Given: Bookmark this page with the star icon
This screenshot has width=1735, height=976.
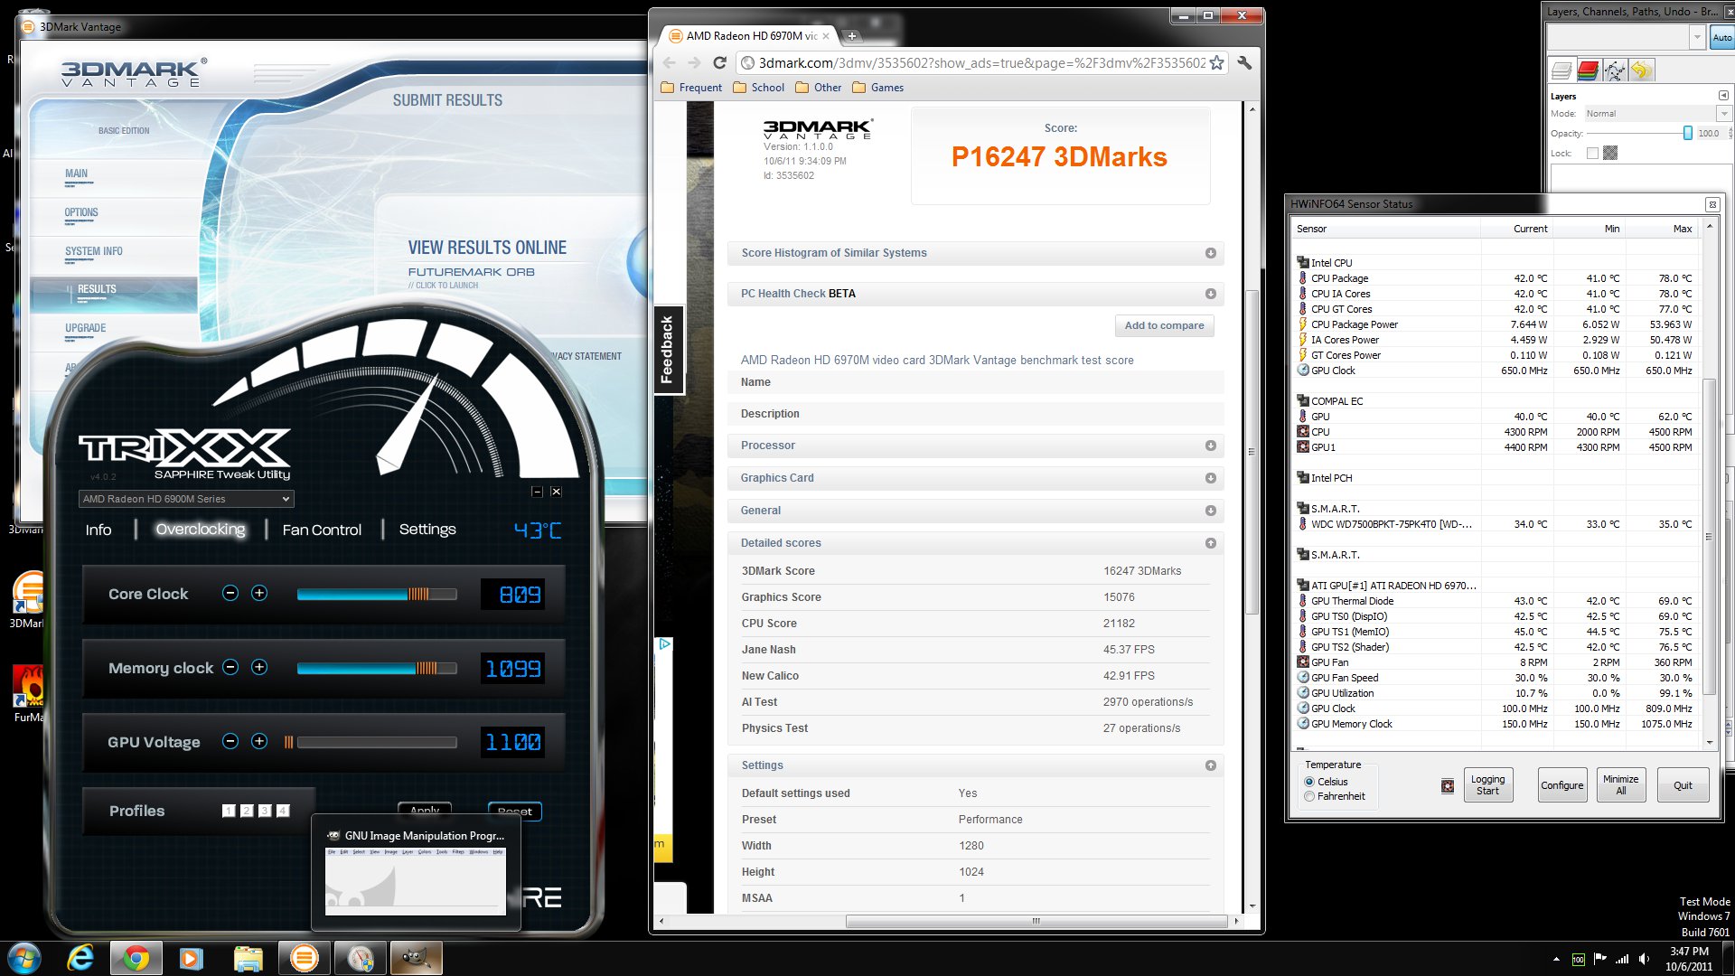Looking at the screenshot, I should [x=1217, y=62].
